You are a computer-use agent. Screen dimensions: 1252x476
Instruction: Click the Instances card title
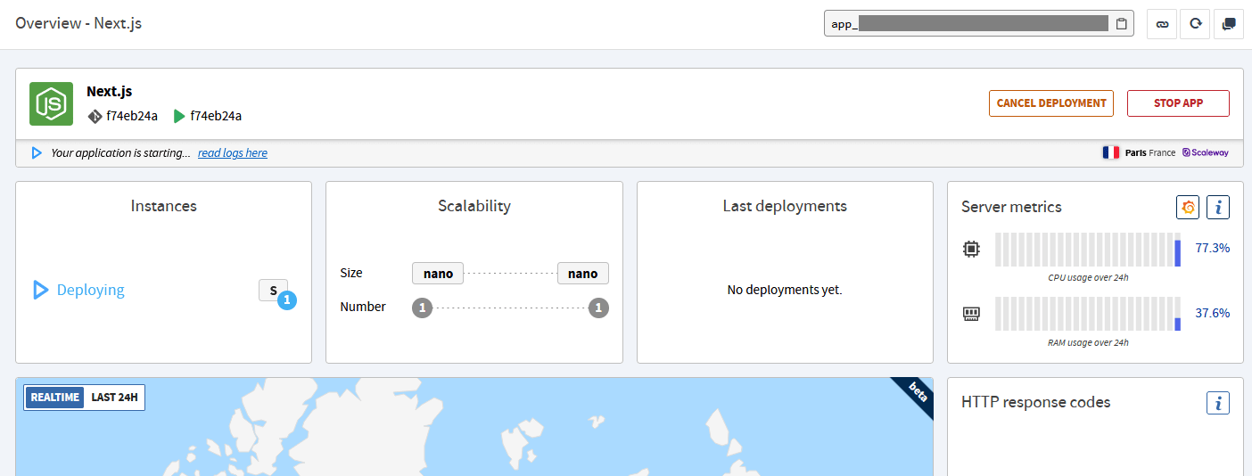coord(164,206)
